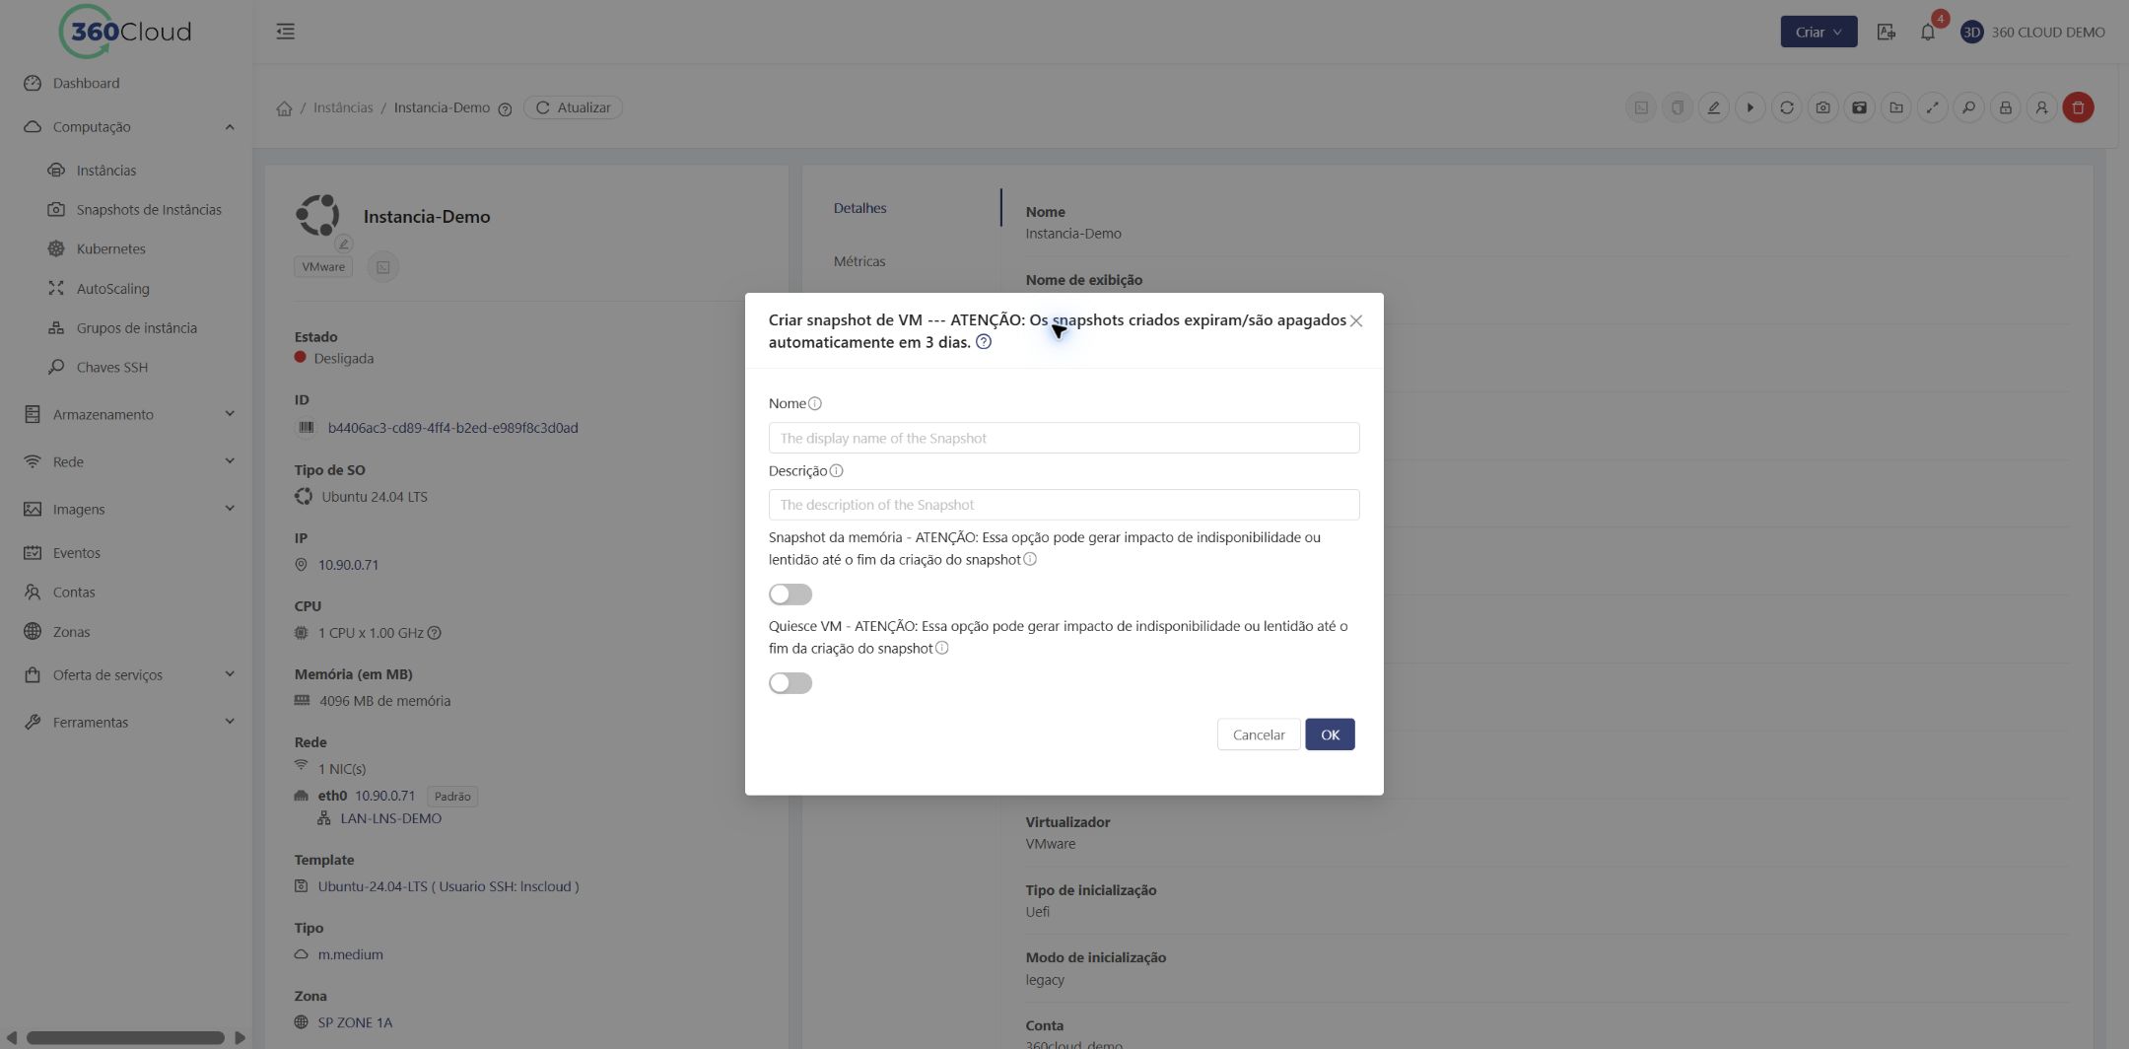Screen dimensions: 2129x1049
Task: Open the LAN-LNS-DEMO network link
Action: pyautogui.click(x=390, y=818)
